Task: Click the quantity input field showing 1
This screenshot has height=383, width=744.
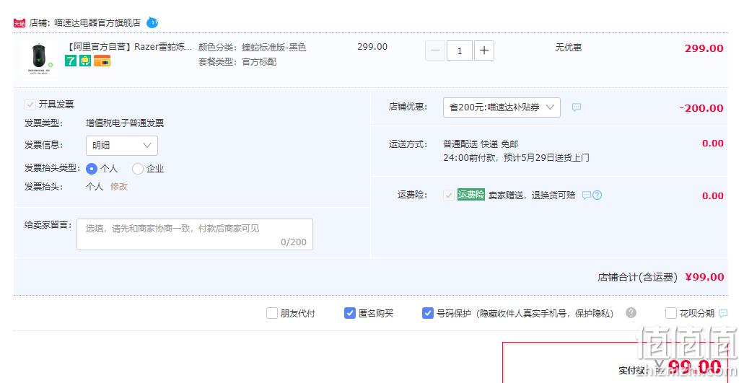Action: tap(459, 50)
